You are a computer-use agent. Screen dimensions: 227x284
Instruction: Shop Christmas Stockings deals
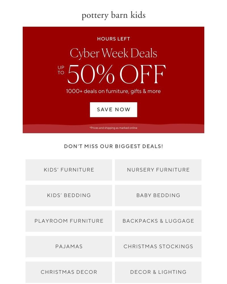pyautogui.click(x=158, y=247)
